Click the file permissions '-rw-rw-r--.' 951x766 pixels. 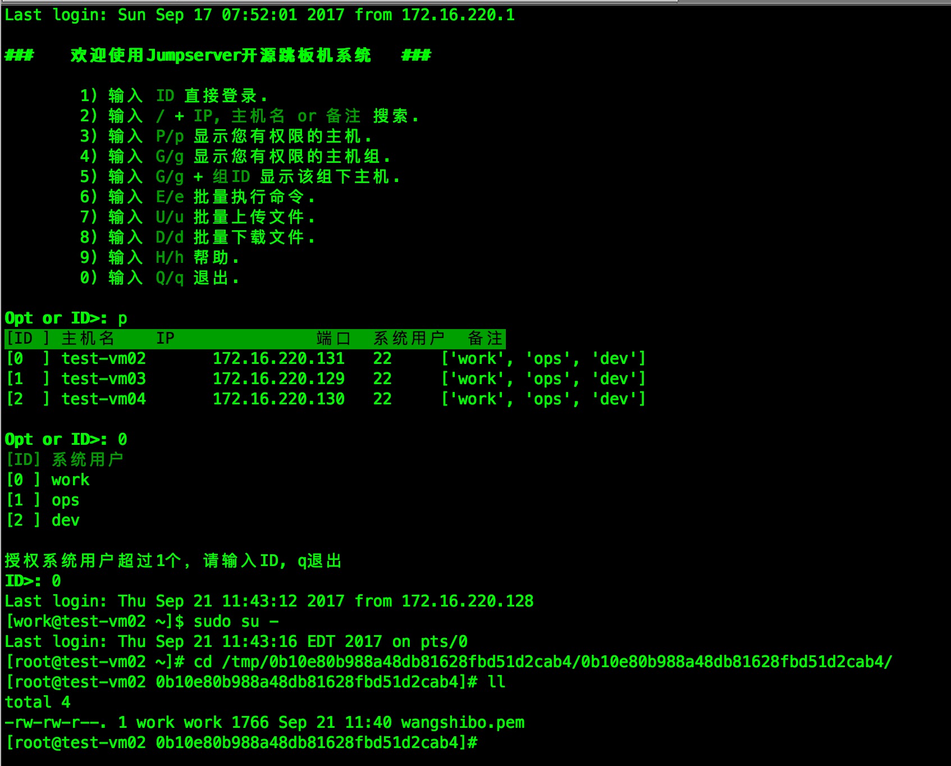click(x=56, y=722)
